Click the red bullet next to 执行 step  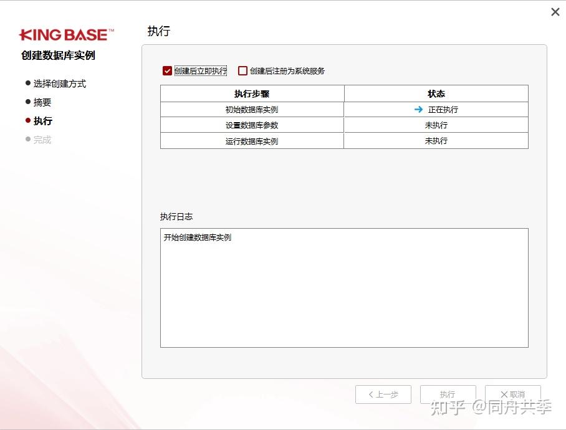[28, 121]
